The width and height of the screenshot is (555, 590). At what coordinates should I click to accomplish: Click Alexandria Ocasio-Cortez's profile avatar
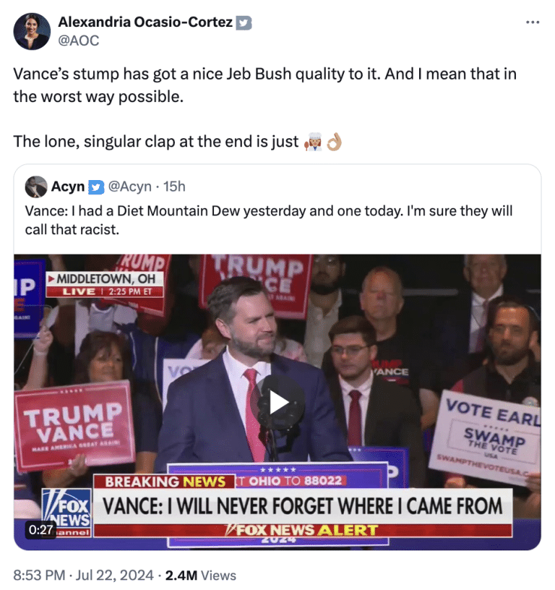(32, 31)
